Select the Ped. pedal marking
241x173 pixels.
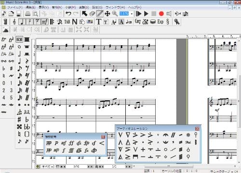188,142
